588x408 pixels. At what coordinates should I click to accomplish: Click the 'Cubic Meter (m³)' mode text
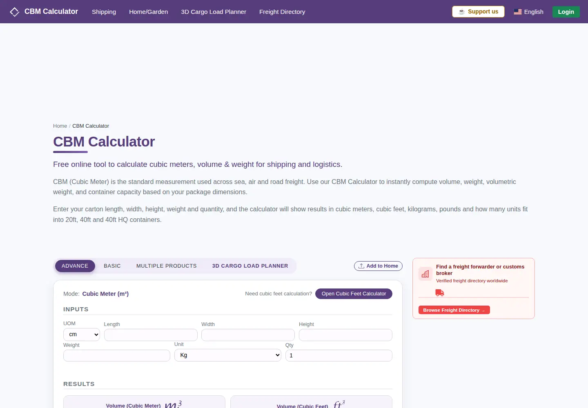pos(105,294)
